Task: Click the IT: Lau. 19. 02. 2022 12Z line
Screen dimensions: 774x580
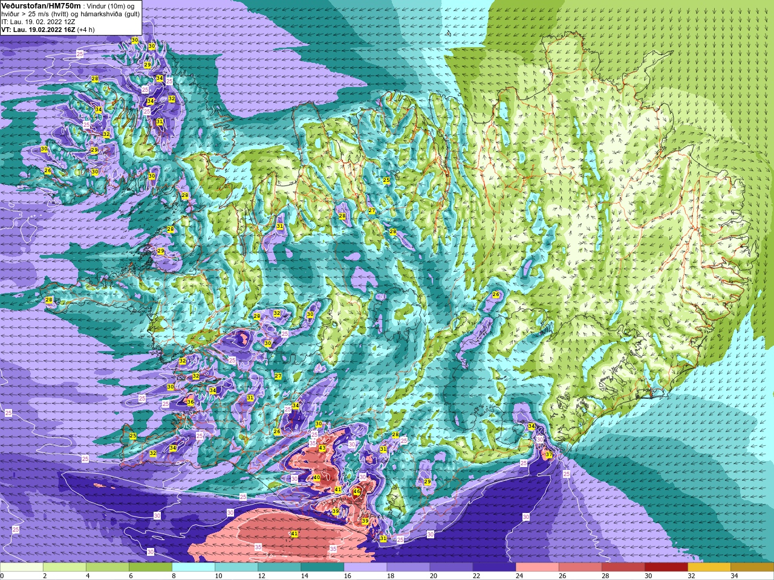Action: [x=38, y=21]
